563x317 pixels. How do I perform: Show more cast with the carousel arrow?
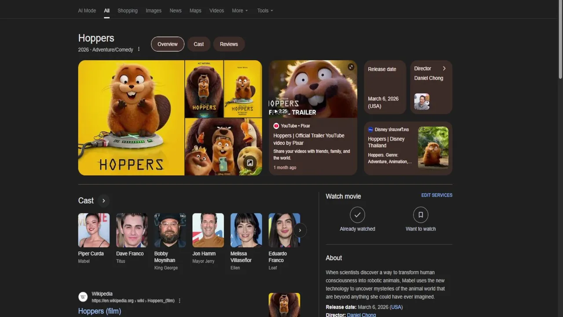click(300, 230)
